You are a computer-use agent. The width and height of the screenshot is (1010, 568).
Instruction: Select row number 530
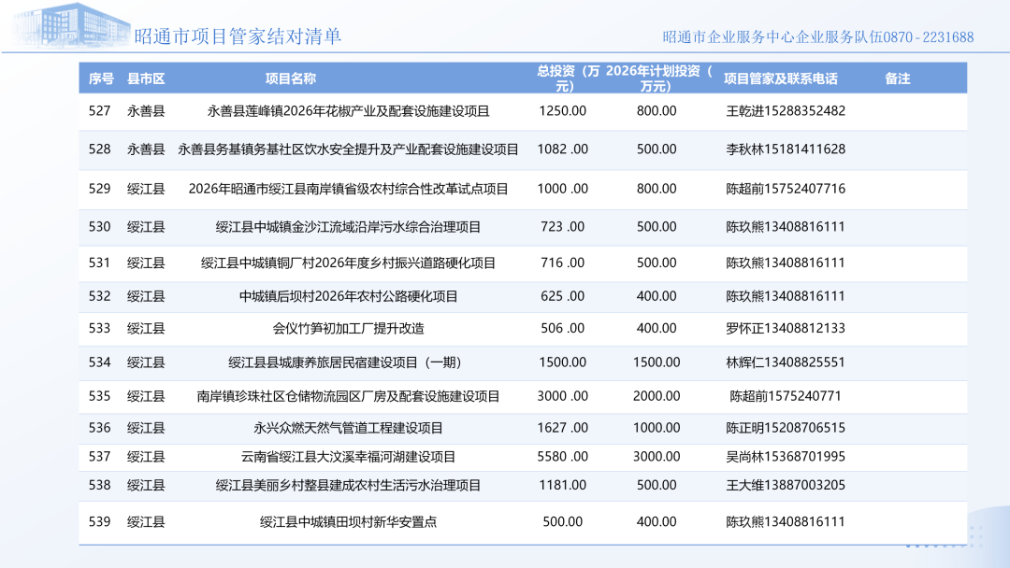(100, 227)
